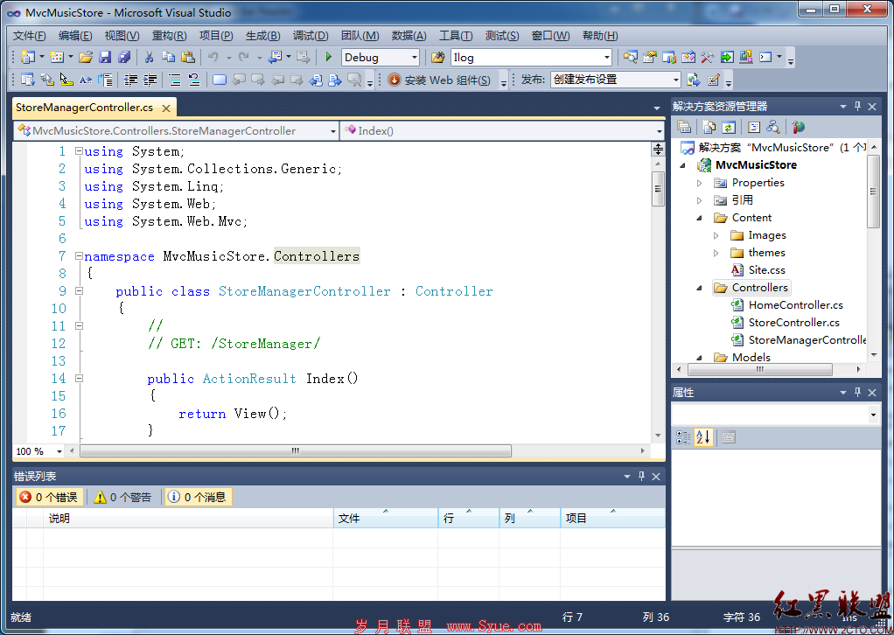This screenshot has height=635, width=894.
Task: Click the Paste clipboard icon
Action: point(187,57)
